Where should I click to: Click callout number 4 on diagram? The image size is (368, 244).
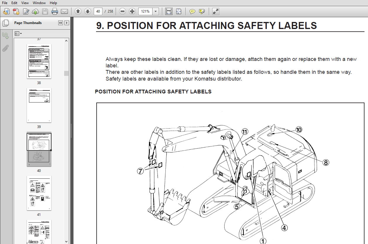[x=284, y=228]
